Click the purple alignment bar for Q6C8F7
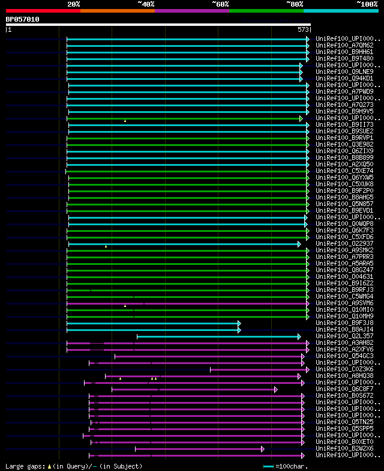Screen dimensions: 384x471 click(194, 389)
